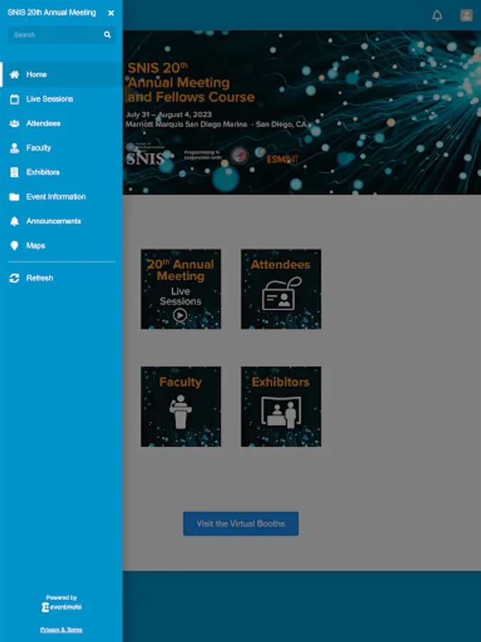Image resolution: width=481 pixels, height=642 pixels.
Task: Open Event Information menu entry
Action: point(61,197)
